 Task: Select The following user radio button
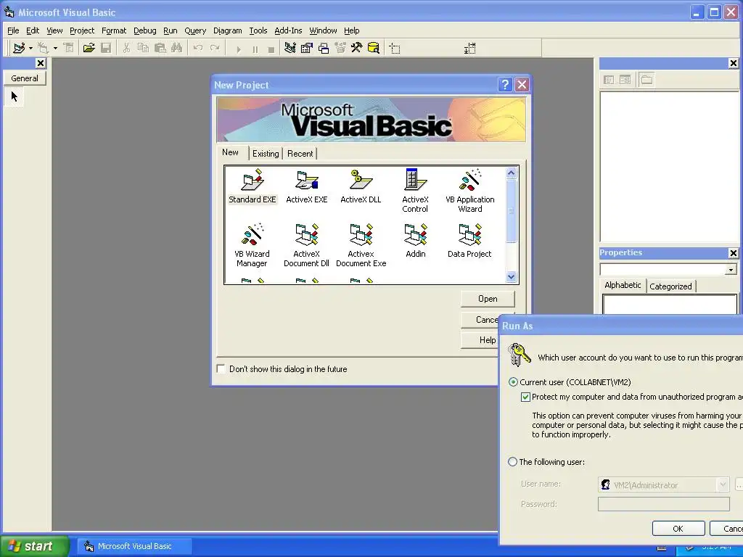click(513, 461)
